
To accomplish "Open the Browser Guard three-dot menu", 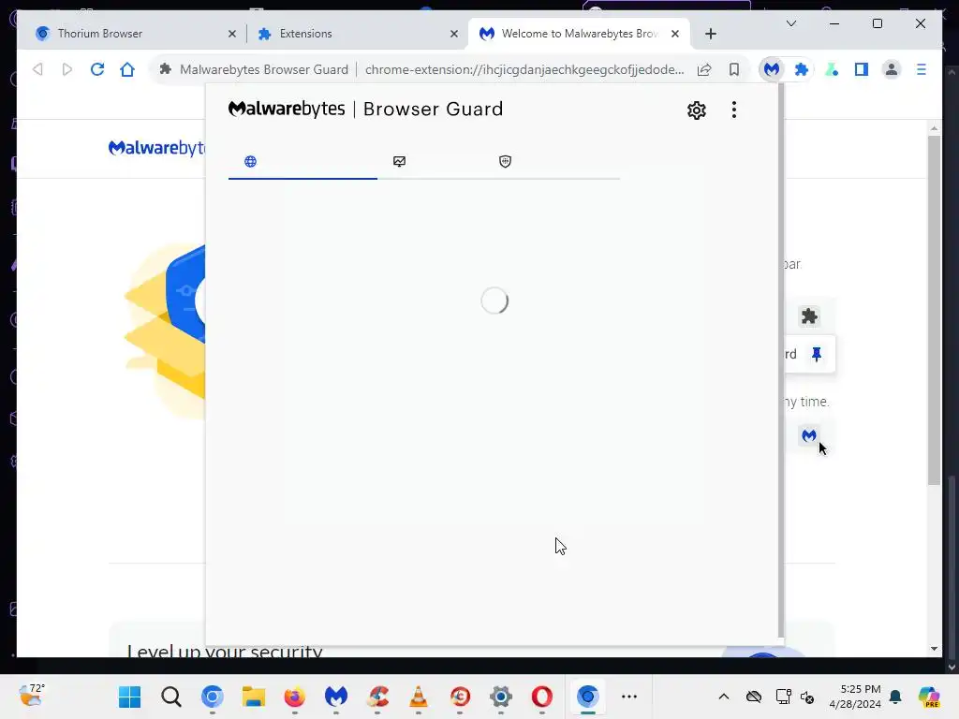I will click(734, 110).
